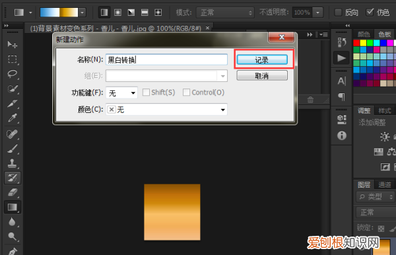Pick the red swatch in Swatches panel
This screenshot has width=396, height=255.
(x=356, y=43)
